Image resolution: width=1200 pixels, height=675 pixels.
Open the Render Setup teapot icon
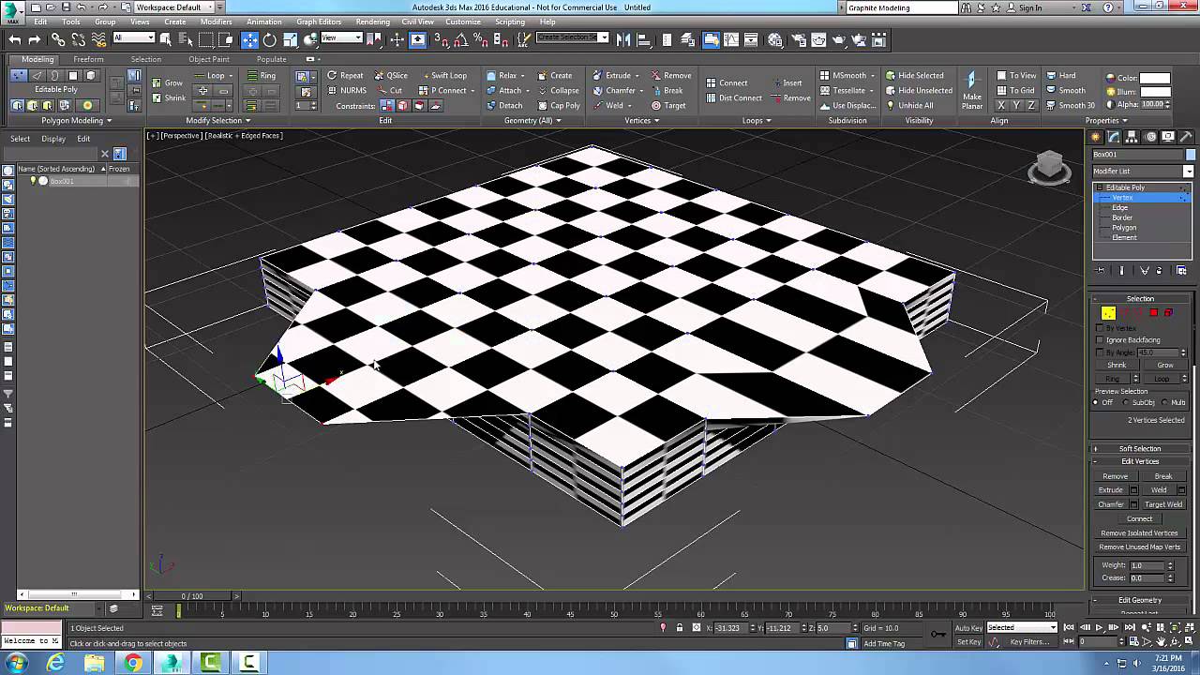click(797, 39)
